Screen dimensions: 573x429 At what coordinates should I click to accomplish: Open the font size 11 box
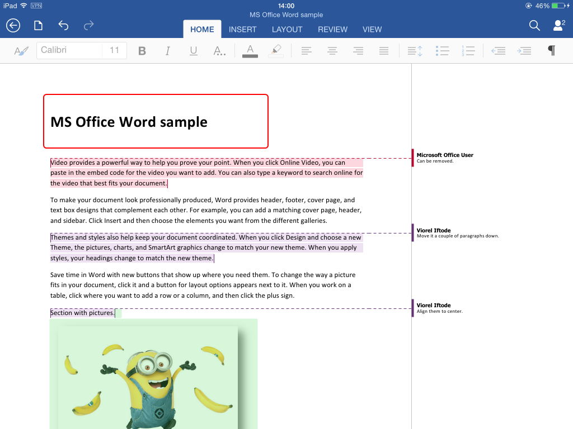(114, 50)
